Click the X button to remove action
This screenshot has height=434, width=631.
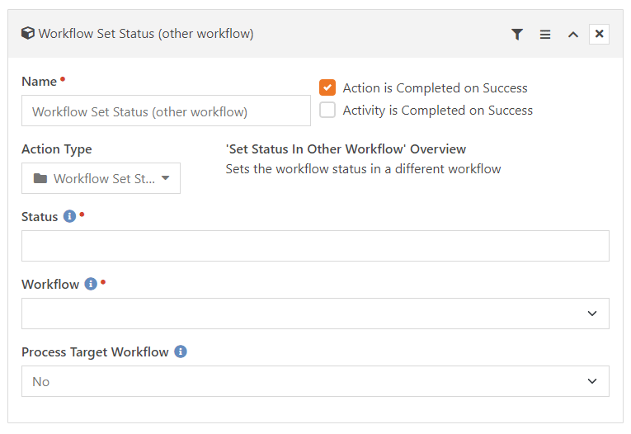click(600, 34)
